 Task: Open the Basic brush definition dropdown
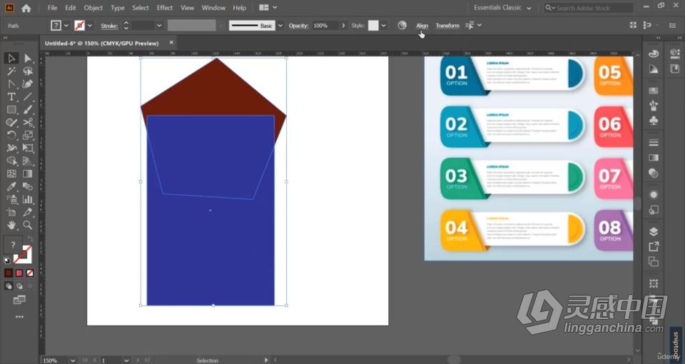coord(280,26)
